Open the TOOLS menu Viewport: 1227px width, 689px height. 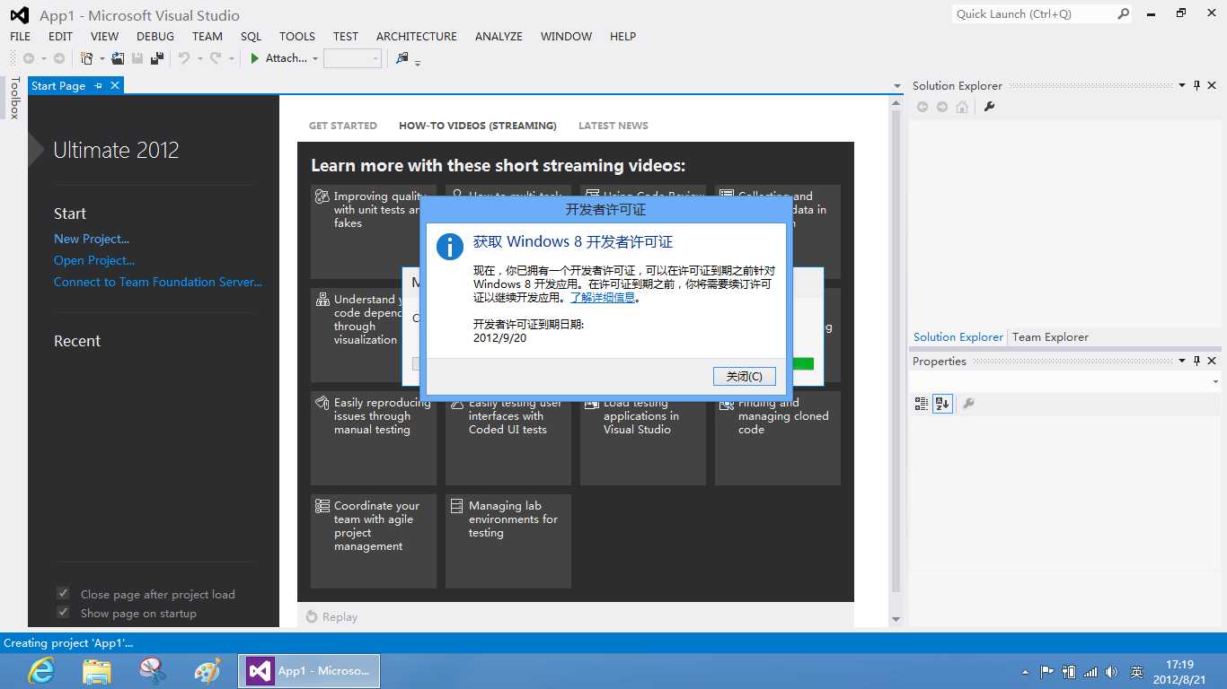[297, 37]
